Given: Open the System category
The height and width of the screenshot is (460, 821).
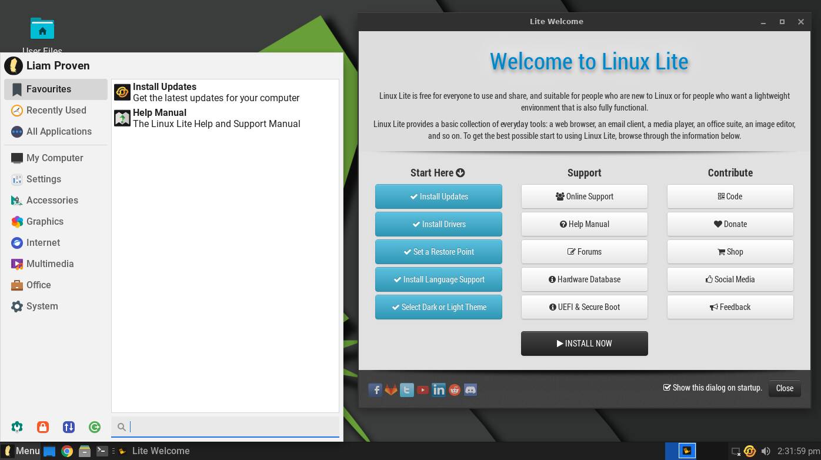Looking at the screenshot, I should click(56, 306).
